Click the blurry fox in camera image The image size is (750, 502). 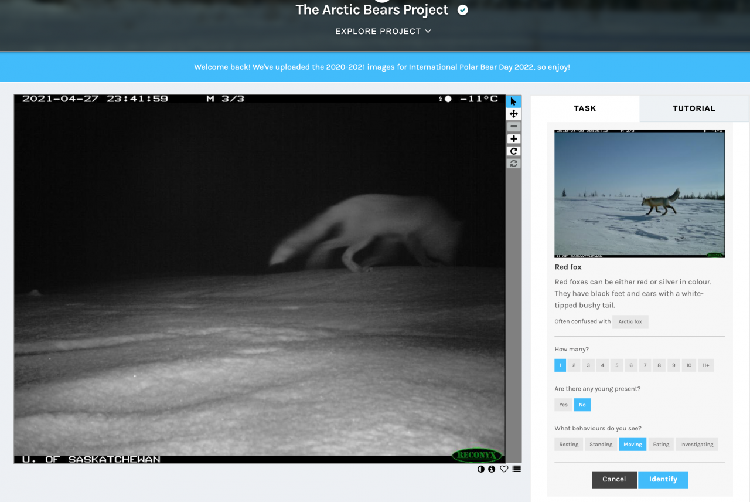tap(366, 233)
